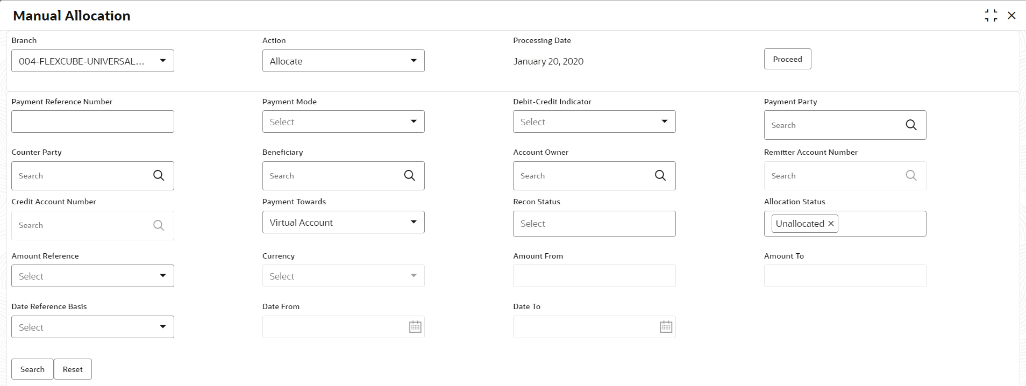Click the Counter Party search magnifier icon
The width and height of the screenshot is (1026, 386).
tap(159, 175)
